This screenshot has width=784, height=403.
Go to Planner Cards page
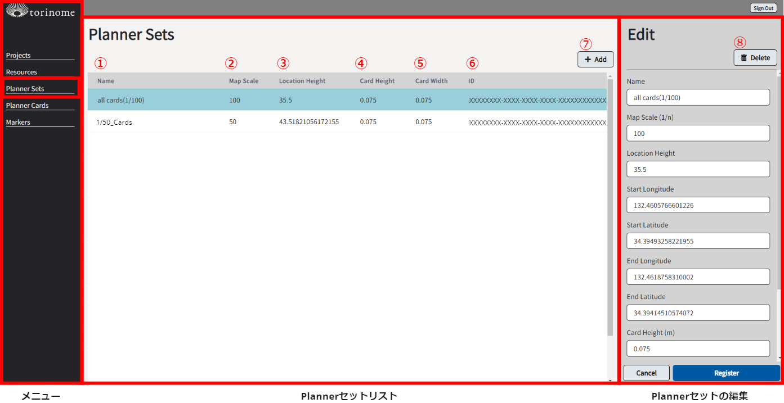27,105
